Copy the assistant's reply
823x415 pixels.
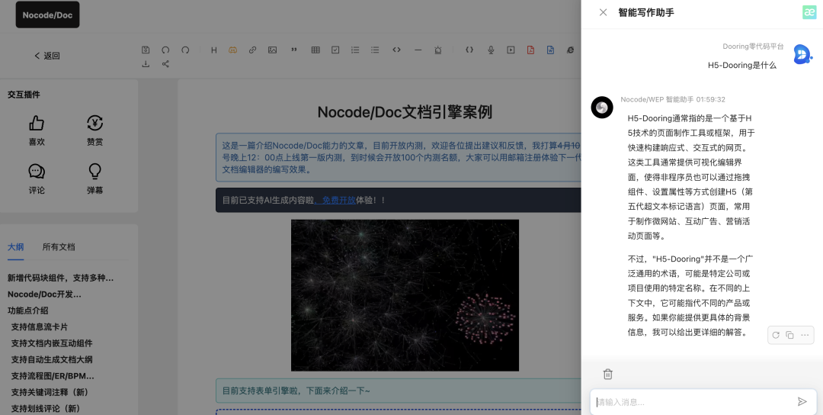point(789,335)
